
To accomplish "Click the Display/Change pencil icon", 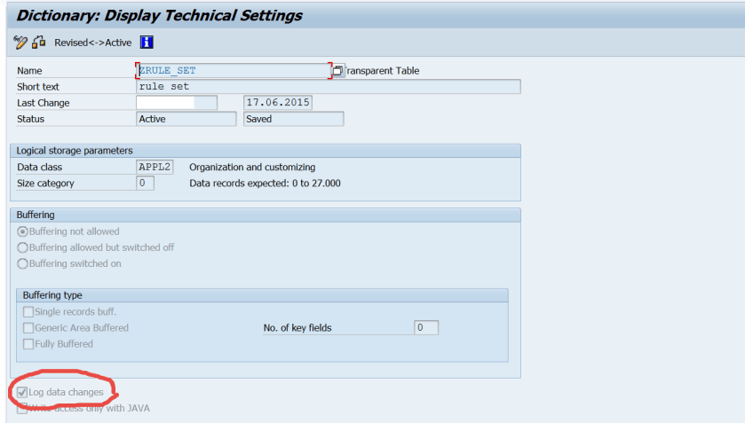I will click(20, 42).
